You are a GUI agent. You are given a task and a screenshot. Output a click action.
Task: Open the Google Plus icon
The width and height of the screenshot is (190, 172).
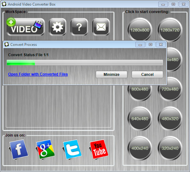click(45, 149)
